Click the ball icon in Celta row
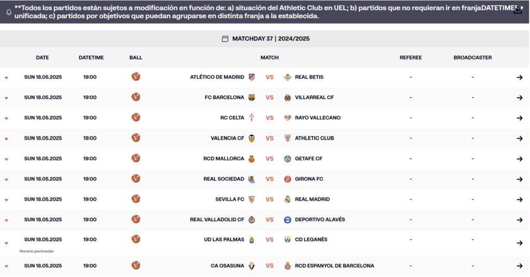The image size is (530, 277). point(136,117)
